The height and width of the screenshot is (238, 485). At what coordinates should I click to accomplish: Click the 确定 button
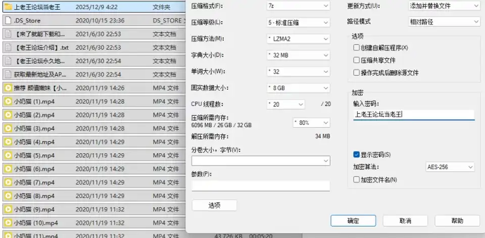[x=353, y=221]
